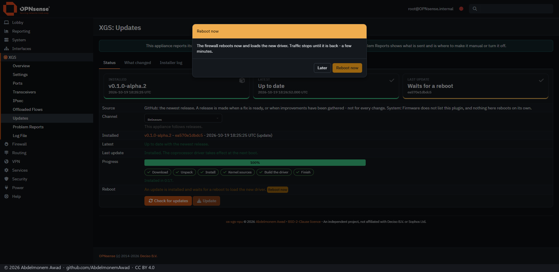Click small Reboot now button in Reboot row

(277, 190)
